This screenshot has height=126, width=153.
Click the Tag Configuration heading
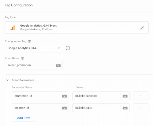coord(19,5)
